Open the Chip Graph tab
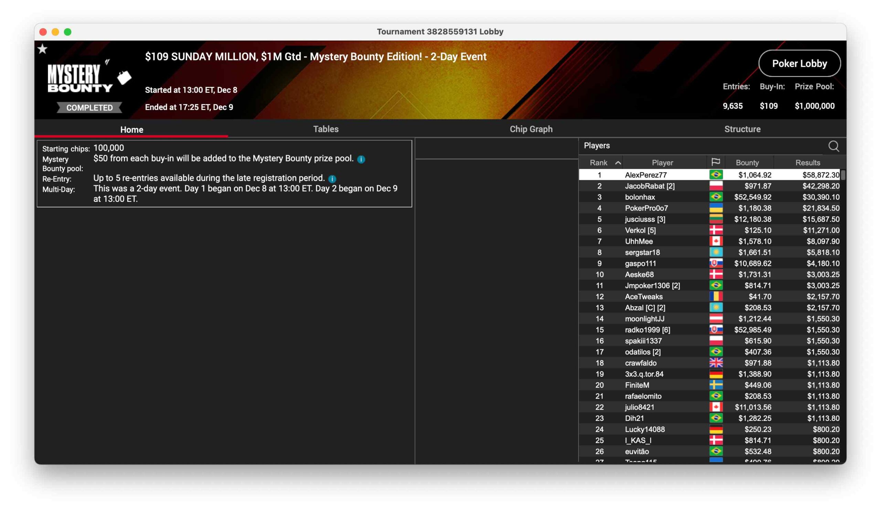This screenshot has height=510, width=881. 531,129
